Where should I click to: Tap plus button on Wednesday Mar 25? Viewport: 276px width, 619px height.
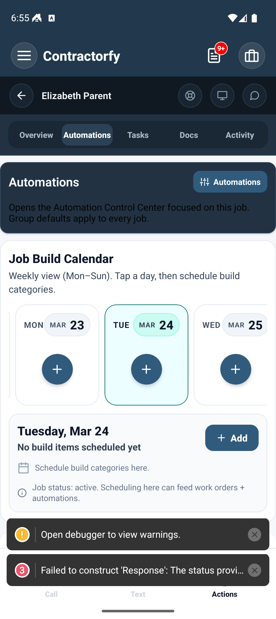click(235, 369)
